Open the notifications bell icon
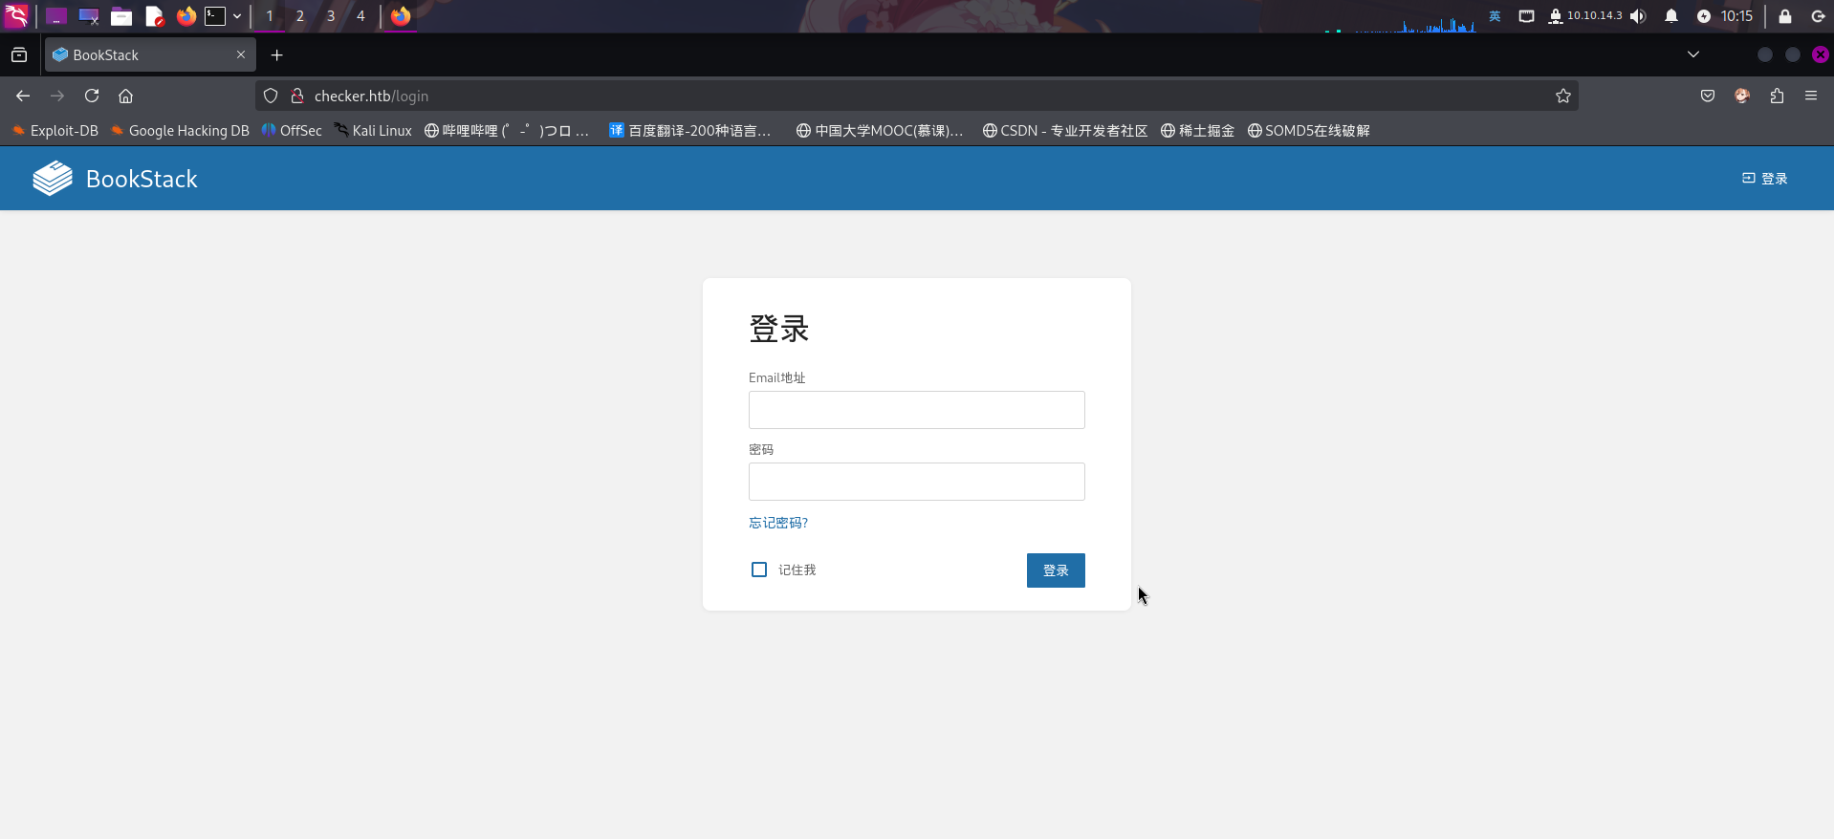 pyautogui.click(x=1671, y=16)
